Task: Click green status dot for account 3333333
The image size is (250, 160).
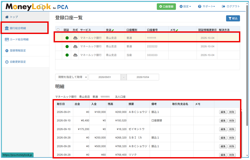Action: pyautogui.click(x=67, y=55)
